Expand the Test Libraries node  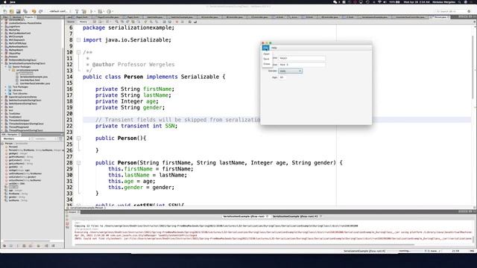click(x=6, y=94)
